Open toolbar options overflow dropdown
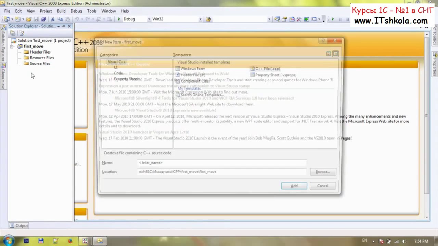 pyautogui.click(x=323, y=20)
